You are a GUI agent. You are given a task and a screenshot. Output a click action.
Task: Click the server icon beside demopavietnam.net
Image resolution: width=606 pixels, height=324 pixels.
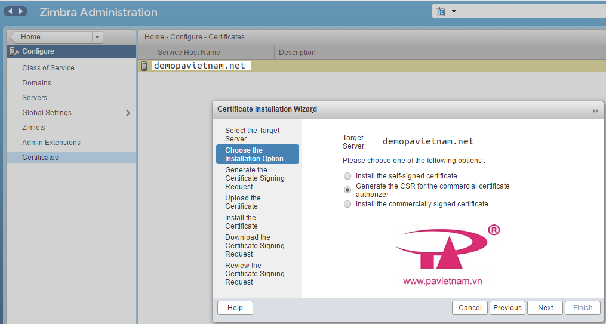144,66
